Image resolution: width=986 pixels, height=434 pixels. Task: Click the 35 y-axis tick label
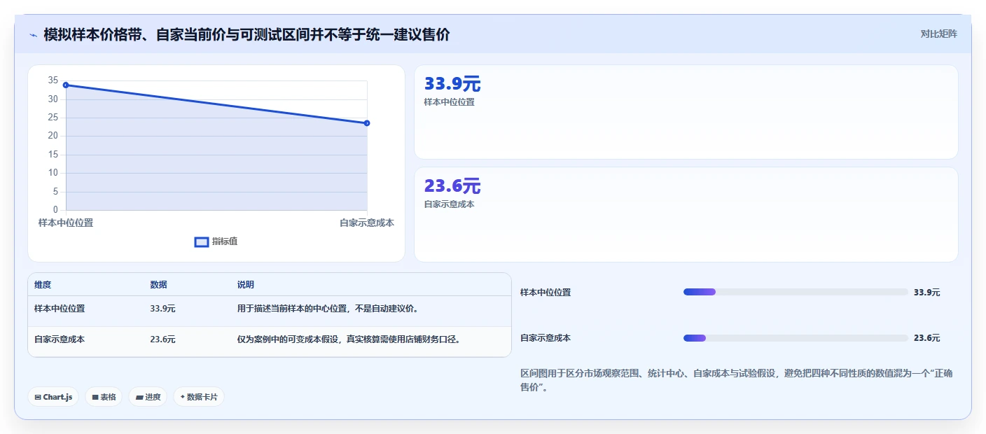point(53,80)
